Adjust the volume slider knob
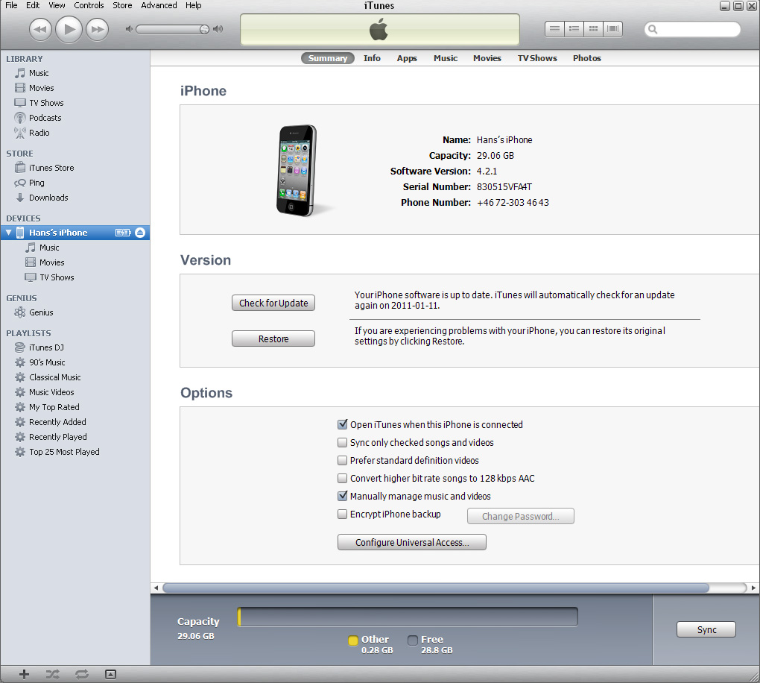 [205, 30]
